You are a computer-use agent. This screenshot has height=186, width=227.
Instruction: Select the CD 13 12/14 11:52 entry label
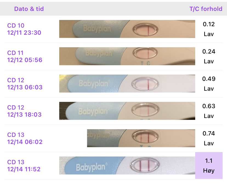tap(24, 166)
